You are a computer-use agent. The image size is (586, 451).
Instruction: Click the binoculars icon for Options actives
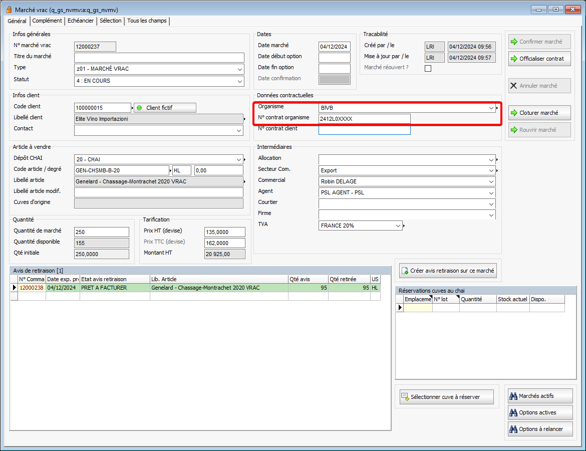coord(513,413)
